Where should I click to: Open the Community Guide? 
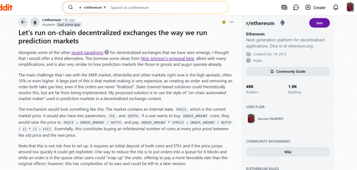[288, 72]
